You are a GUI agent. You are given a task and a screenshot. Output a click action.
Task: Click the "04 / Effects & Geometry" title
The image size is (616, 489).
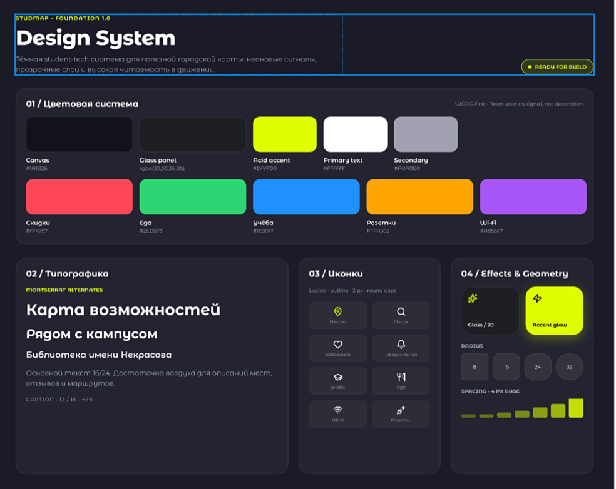(x=515, y=273)
